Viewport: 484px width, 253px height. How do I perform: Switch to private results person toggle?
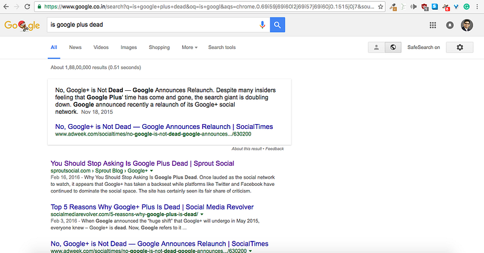click(376, 47)
